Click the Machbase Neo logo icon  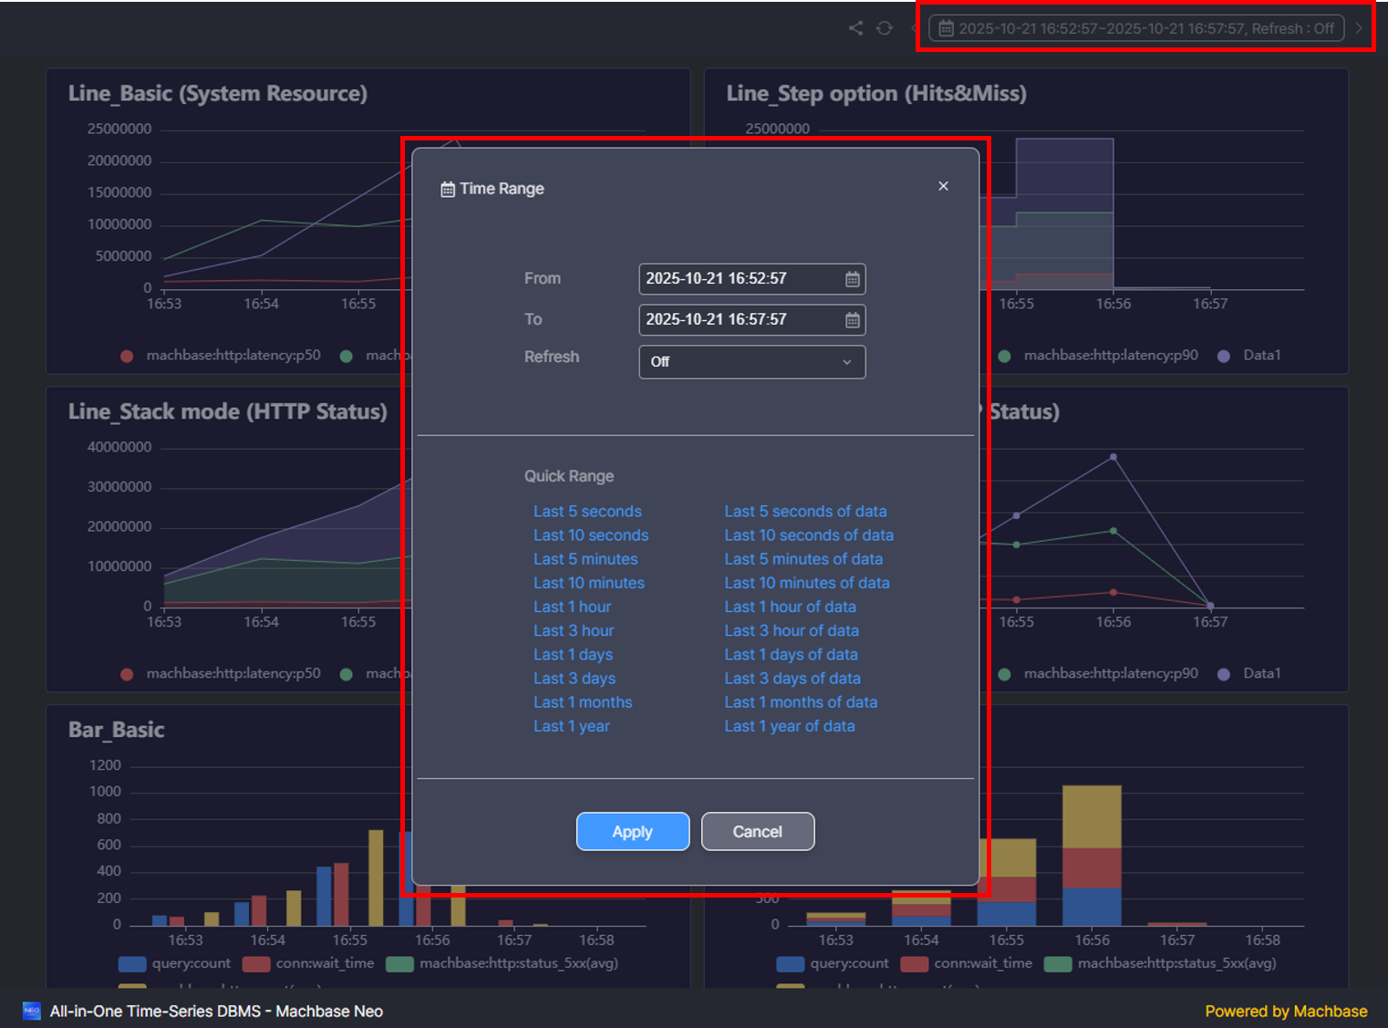(32, 1011)
